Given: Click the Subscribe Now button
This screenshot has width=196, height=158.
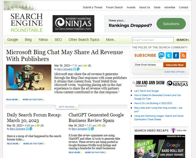Looking at the screenshot, I should 175,65.
